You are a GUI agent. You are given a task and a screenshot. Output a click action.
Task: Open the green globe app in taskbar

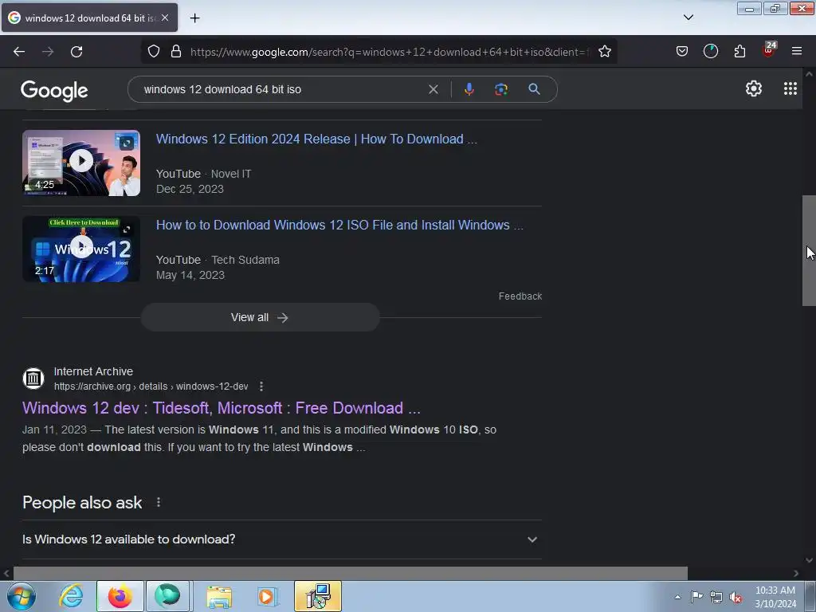167,596
